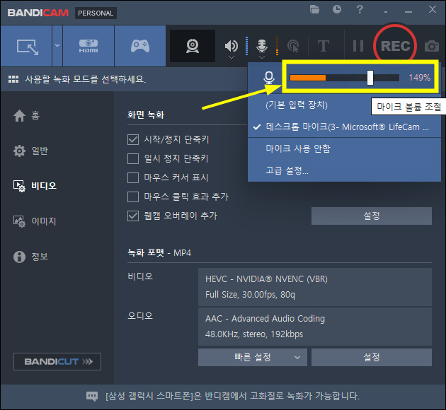The height and width of the screenshot is (410, 446).
Task: Open the 일반 (General) settings tab
Action: tap(30, 151)
